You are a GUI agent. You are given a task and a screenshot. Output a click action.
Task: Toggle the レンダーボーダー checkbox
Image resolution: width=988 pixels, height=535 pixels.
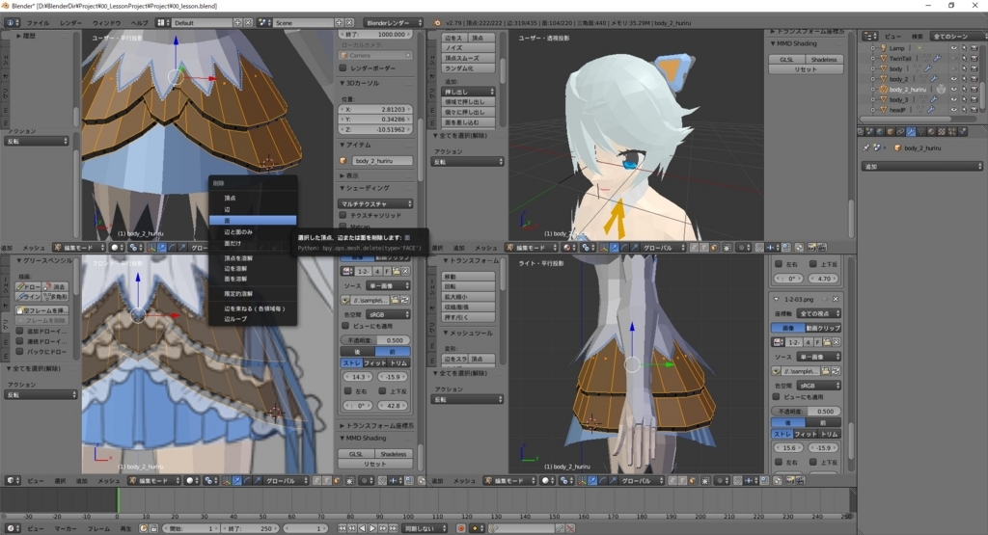[343, 68]
